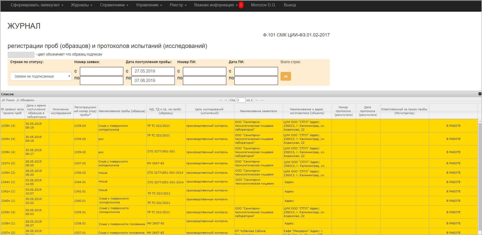Viewport: 482px width, 235px height.
Task: Go to last page of the list
Action: coord(262,100)
